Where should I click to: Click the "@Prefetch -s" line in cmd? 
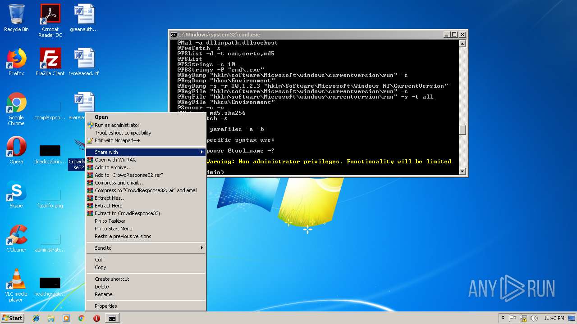coord(199,48)
